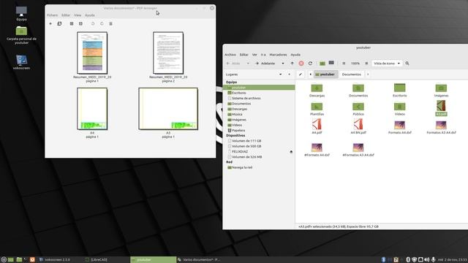Viewport: 468px width, 263px height.
Task: Click the add-file plus icon in PDF Arranger
Action: [x=50, y=23]
